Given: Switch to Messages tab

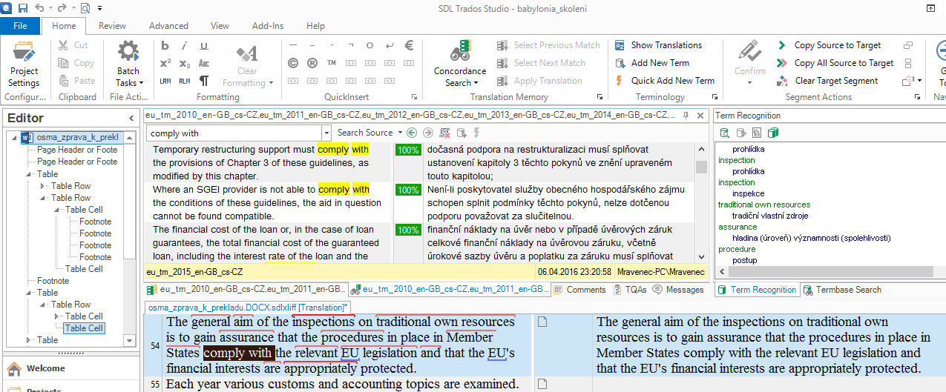Looking at the screenshot, I should [x=678, y=290].
